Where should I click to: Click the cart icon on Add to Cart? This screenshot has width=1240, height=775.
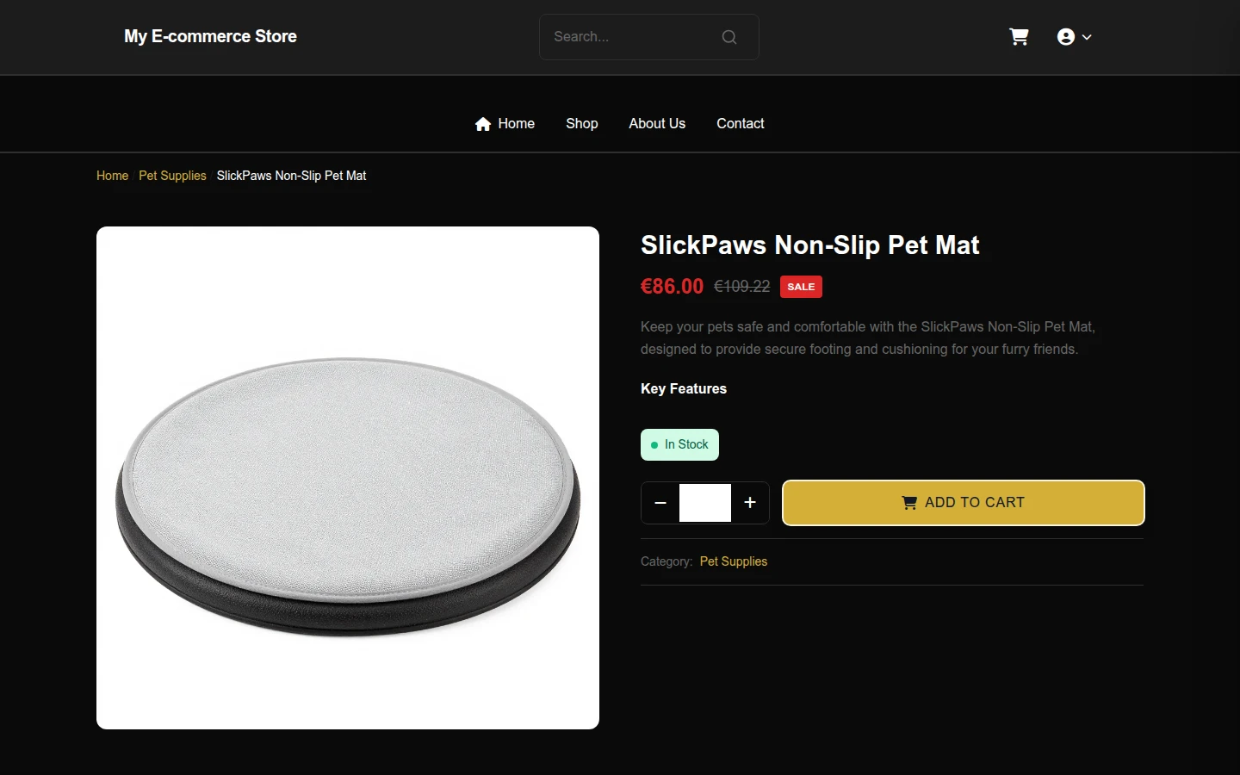point(909,503)
